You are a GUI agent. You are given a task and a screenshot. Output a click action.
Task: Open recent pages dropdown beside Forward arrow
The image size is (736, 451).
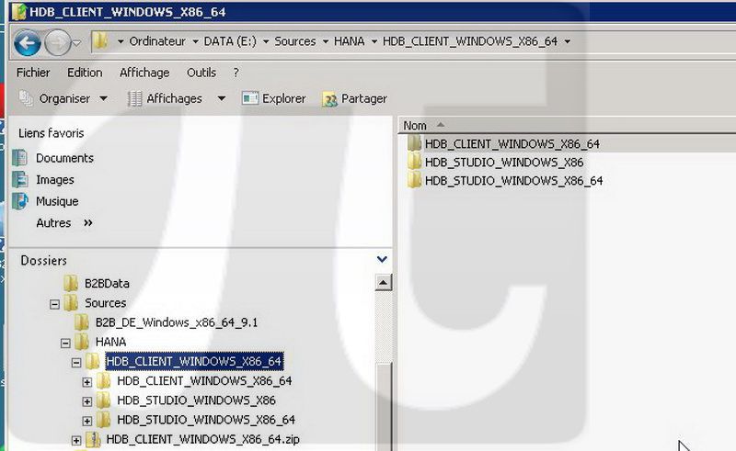point(77,42)
